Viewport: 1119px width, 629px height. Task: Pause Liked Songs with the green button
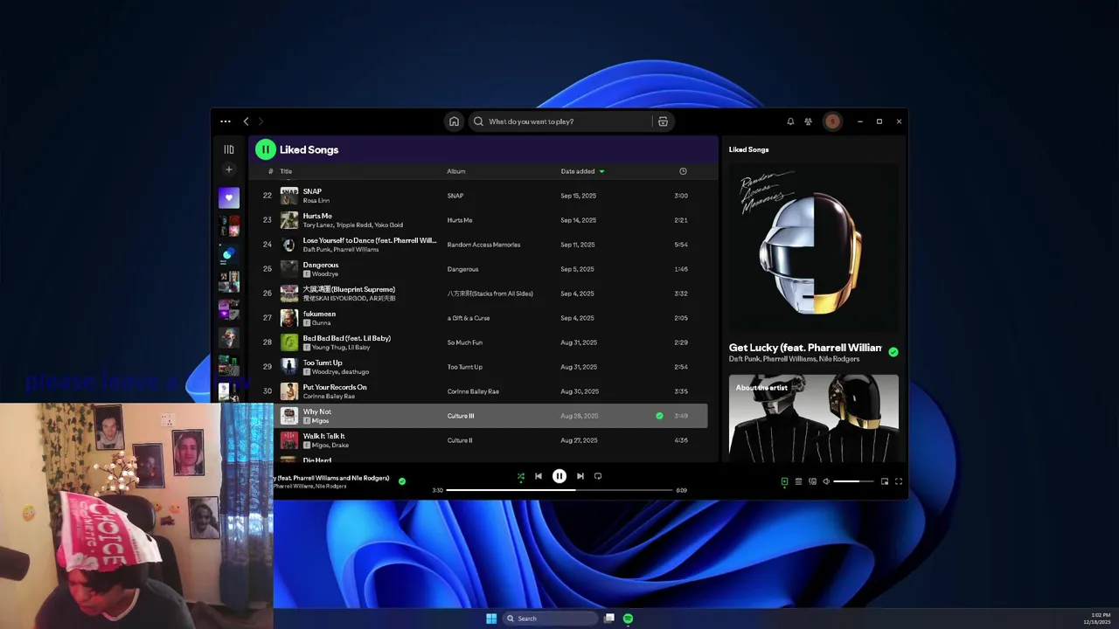[x=265, y=149]
